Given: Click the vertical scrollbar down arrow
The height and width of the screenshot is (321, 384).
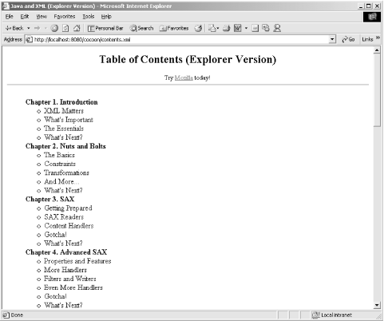Looking at the screenshot, I should click(x=377, y=305).
